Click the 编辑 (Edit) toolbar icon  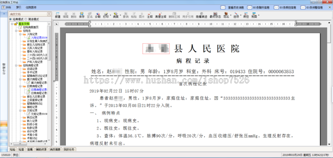65,15
